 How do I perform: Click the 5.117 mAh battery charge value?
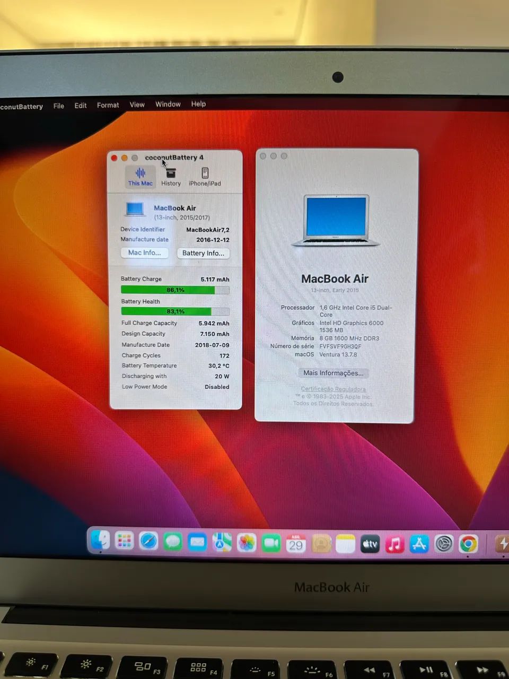[x=215, y=280]
